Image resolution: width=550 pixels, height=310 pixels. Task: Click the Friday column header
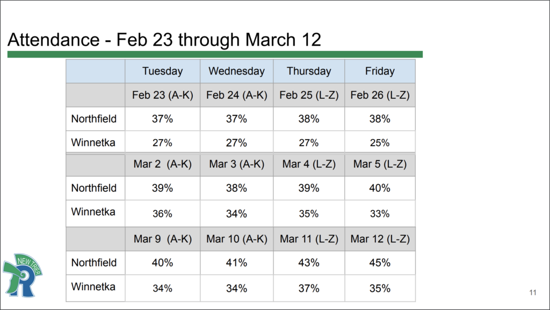pyautogui.click(x=380, y=71)
